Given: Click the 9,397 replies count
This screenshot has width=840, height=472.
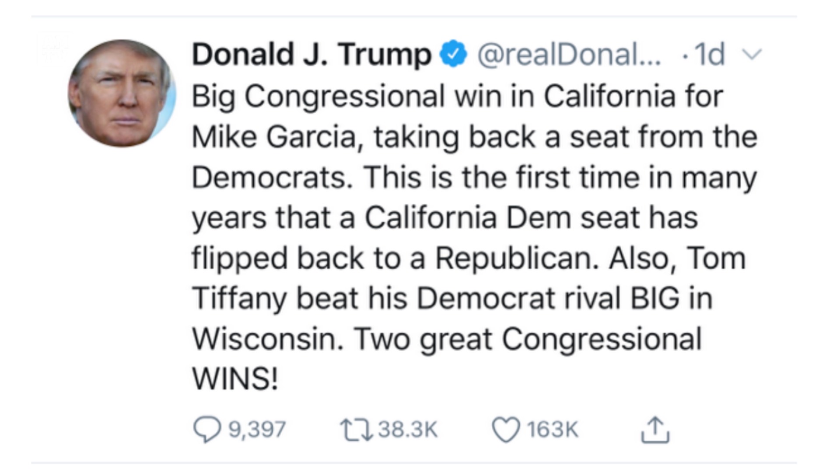Looking at the screenshot, I should (257, 430).
